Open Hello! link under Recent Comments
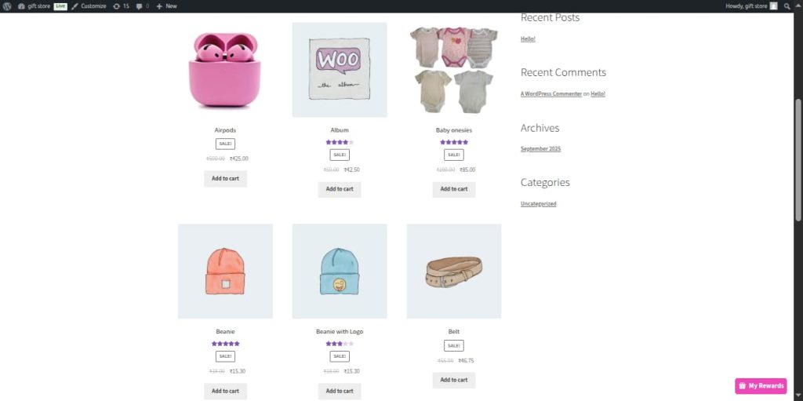This screenshot has height=401, width=803. (598, 94)
